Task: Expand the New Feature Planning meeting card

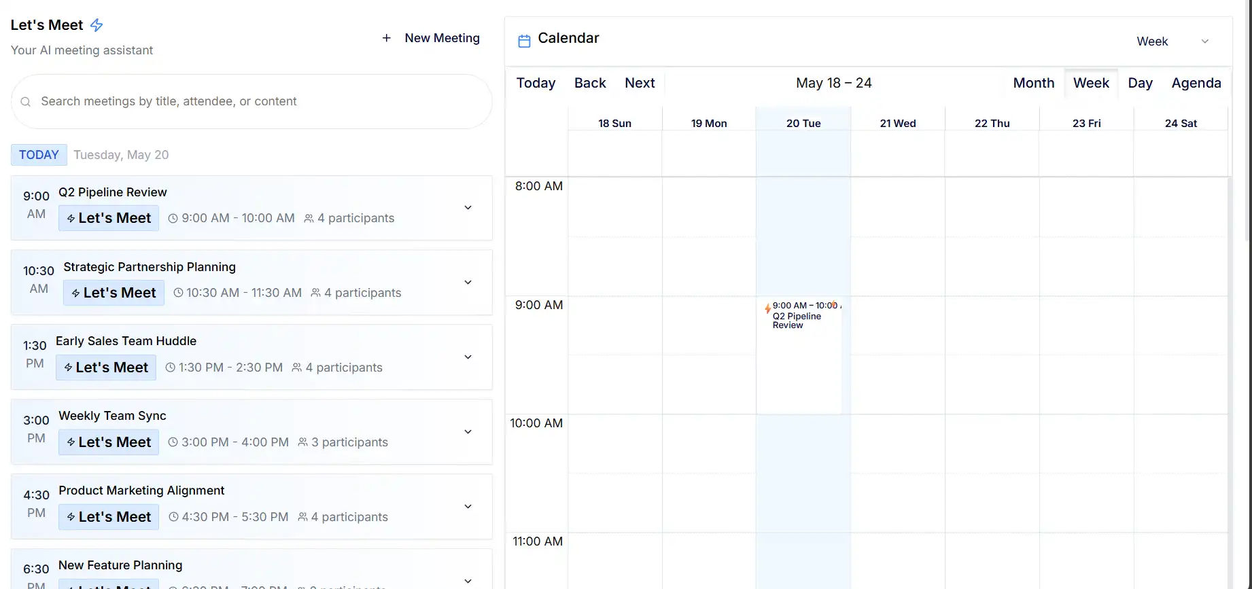Action: point(468,581)
